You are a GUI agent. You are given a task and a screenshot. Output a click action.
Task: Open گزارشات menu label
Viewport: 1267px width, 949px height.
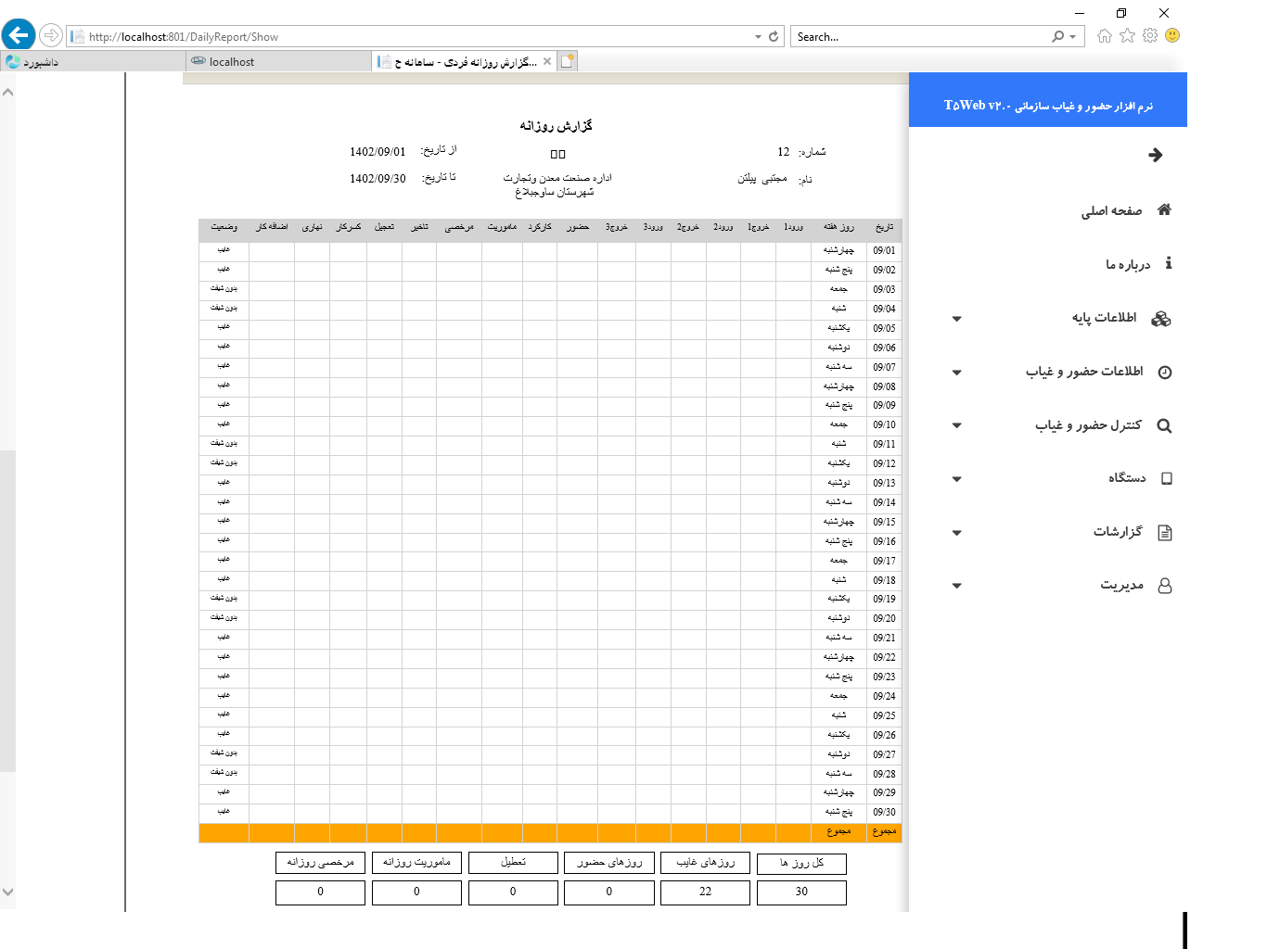click(x=1118, y=531)
